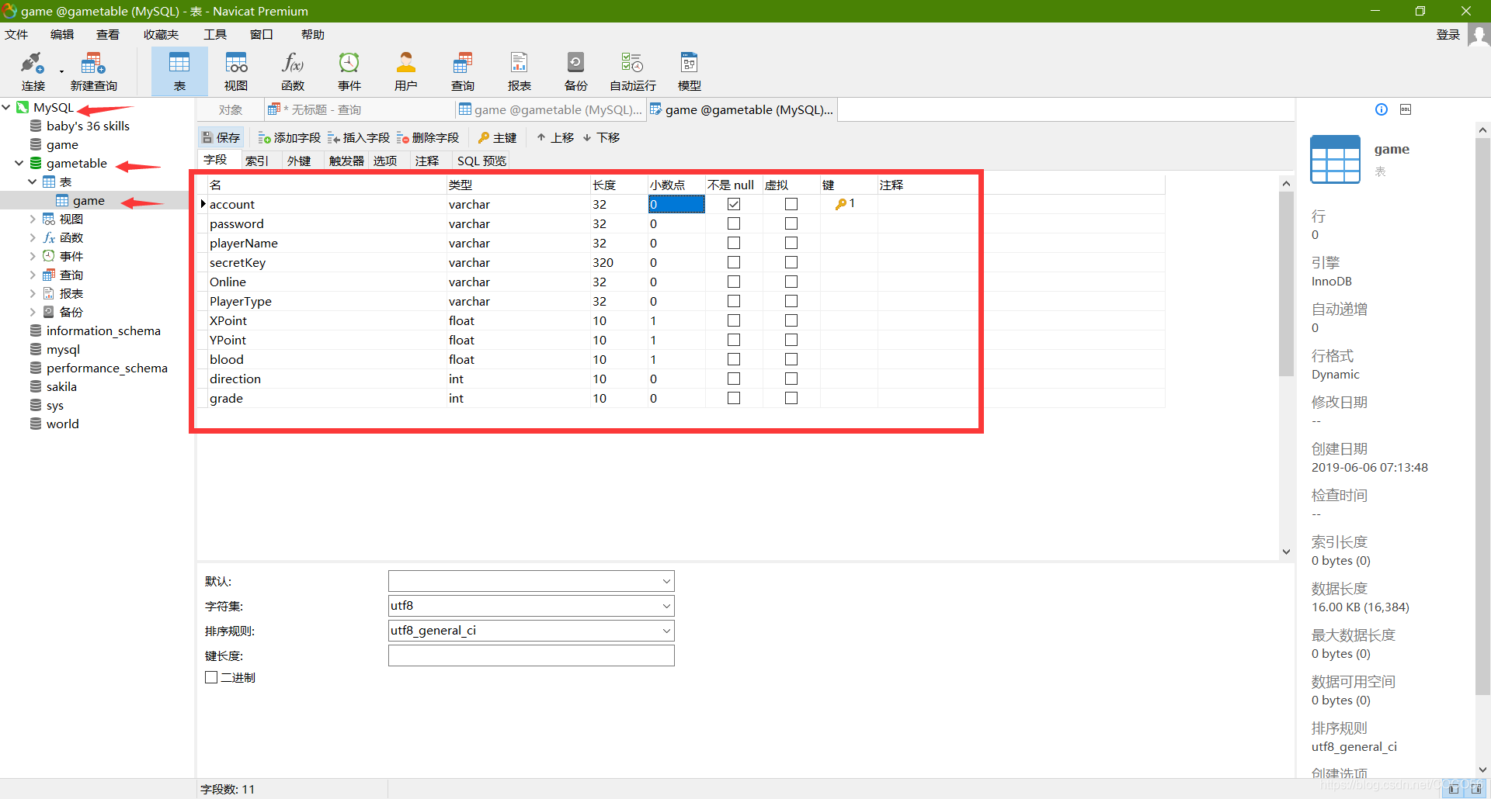Switch to the 索引 indexes tab

click(257, 161)
